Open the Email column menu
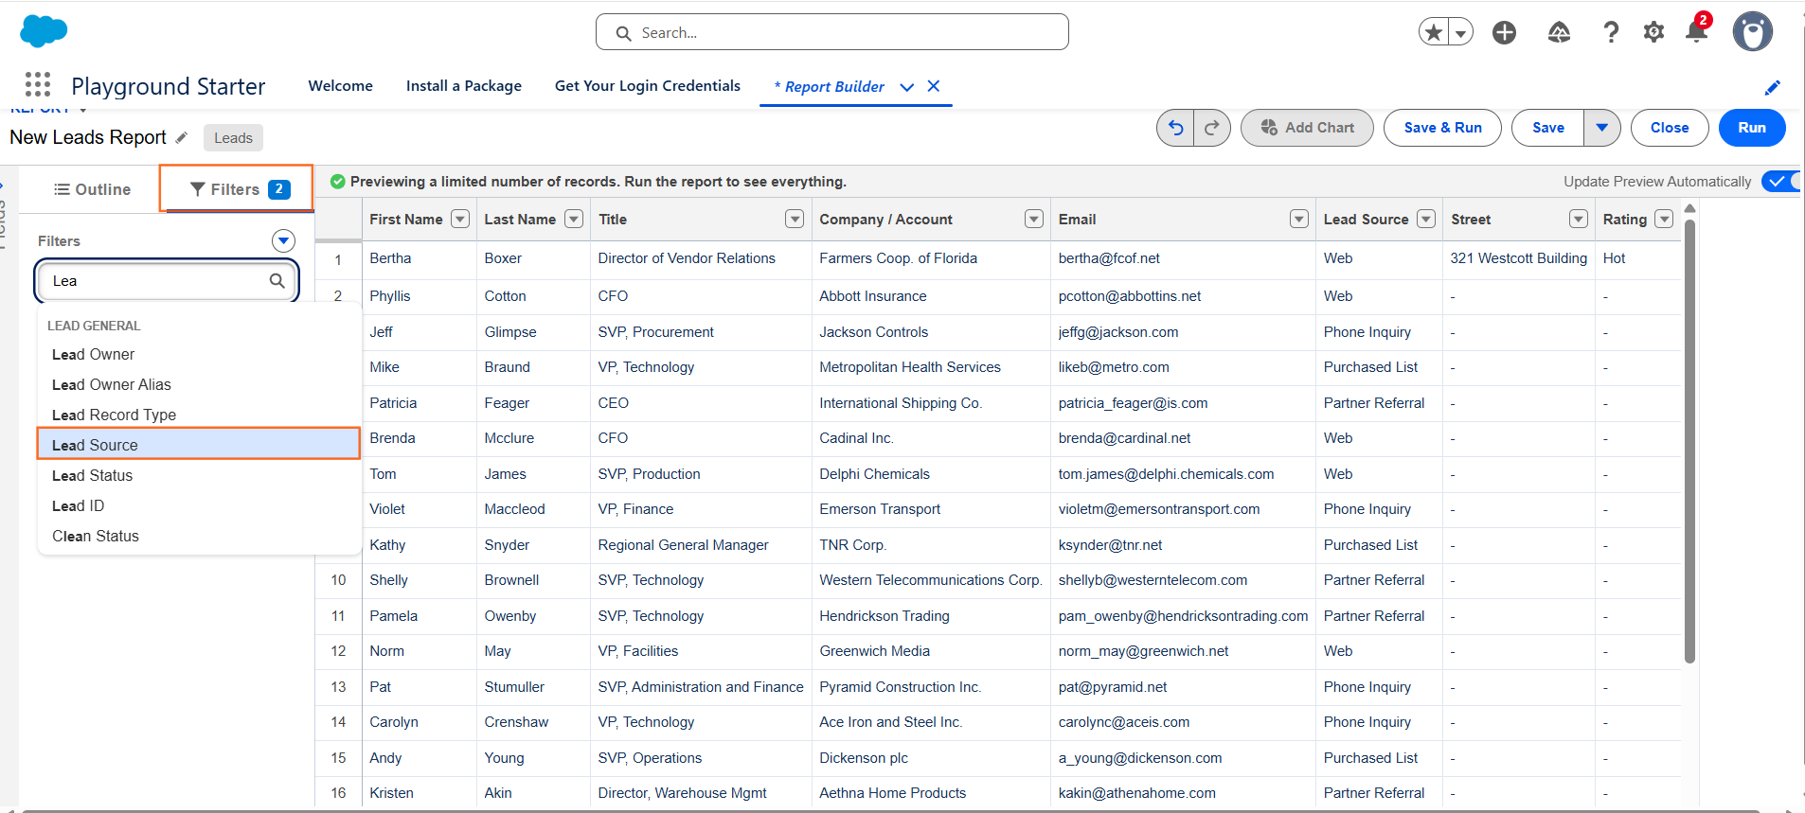Viewport: 1805px width, 813px height. click(x=1299, y=220)
